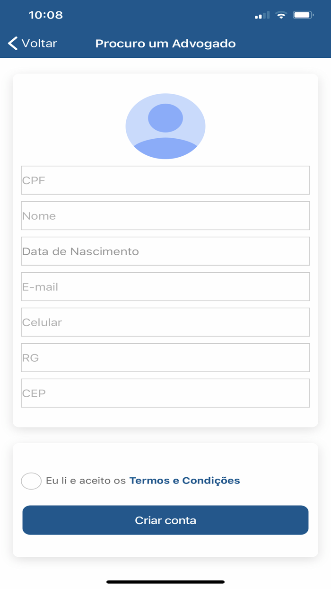The image size is (331, 589).
Task: Focus the Celular phone field
Action: 165,322
